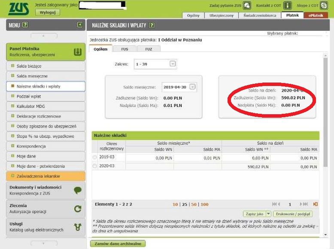Image resolution: width=334 pixels, height=249 pixels.
Task: Expand menu upward with top arrow handle
Action: pyautogui.click(x=44, y=36)
